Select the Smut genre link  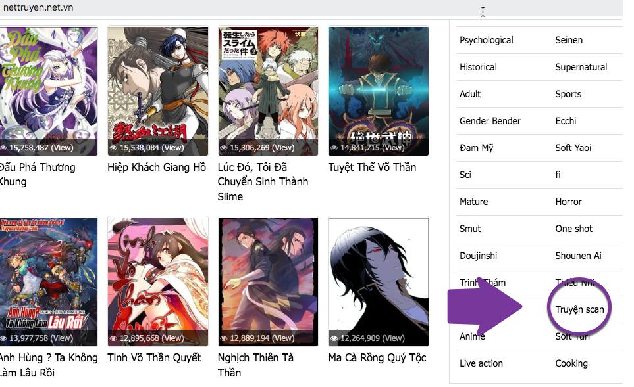[470, 229]
